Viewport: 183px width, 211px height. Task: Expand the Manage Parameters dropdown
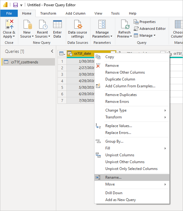111,36
